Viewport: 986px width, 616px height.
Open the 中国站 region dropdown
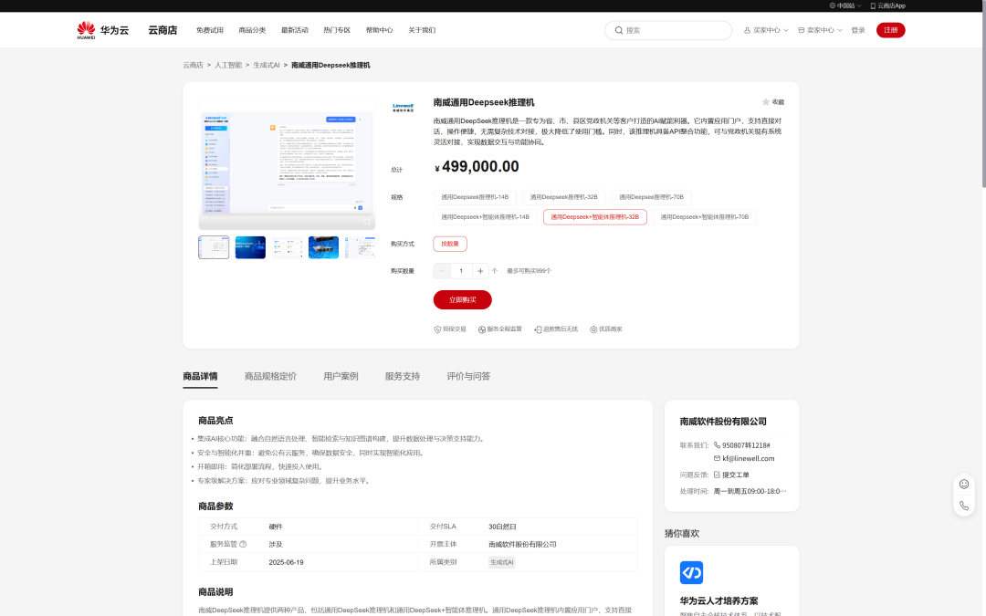coord(845,5)
